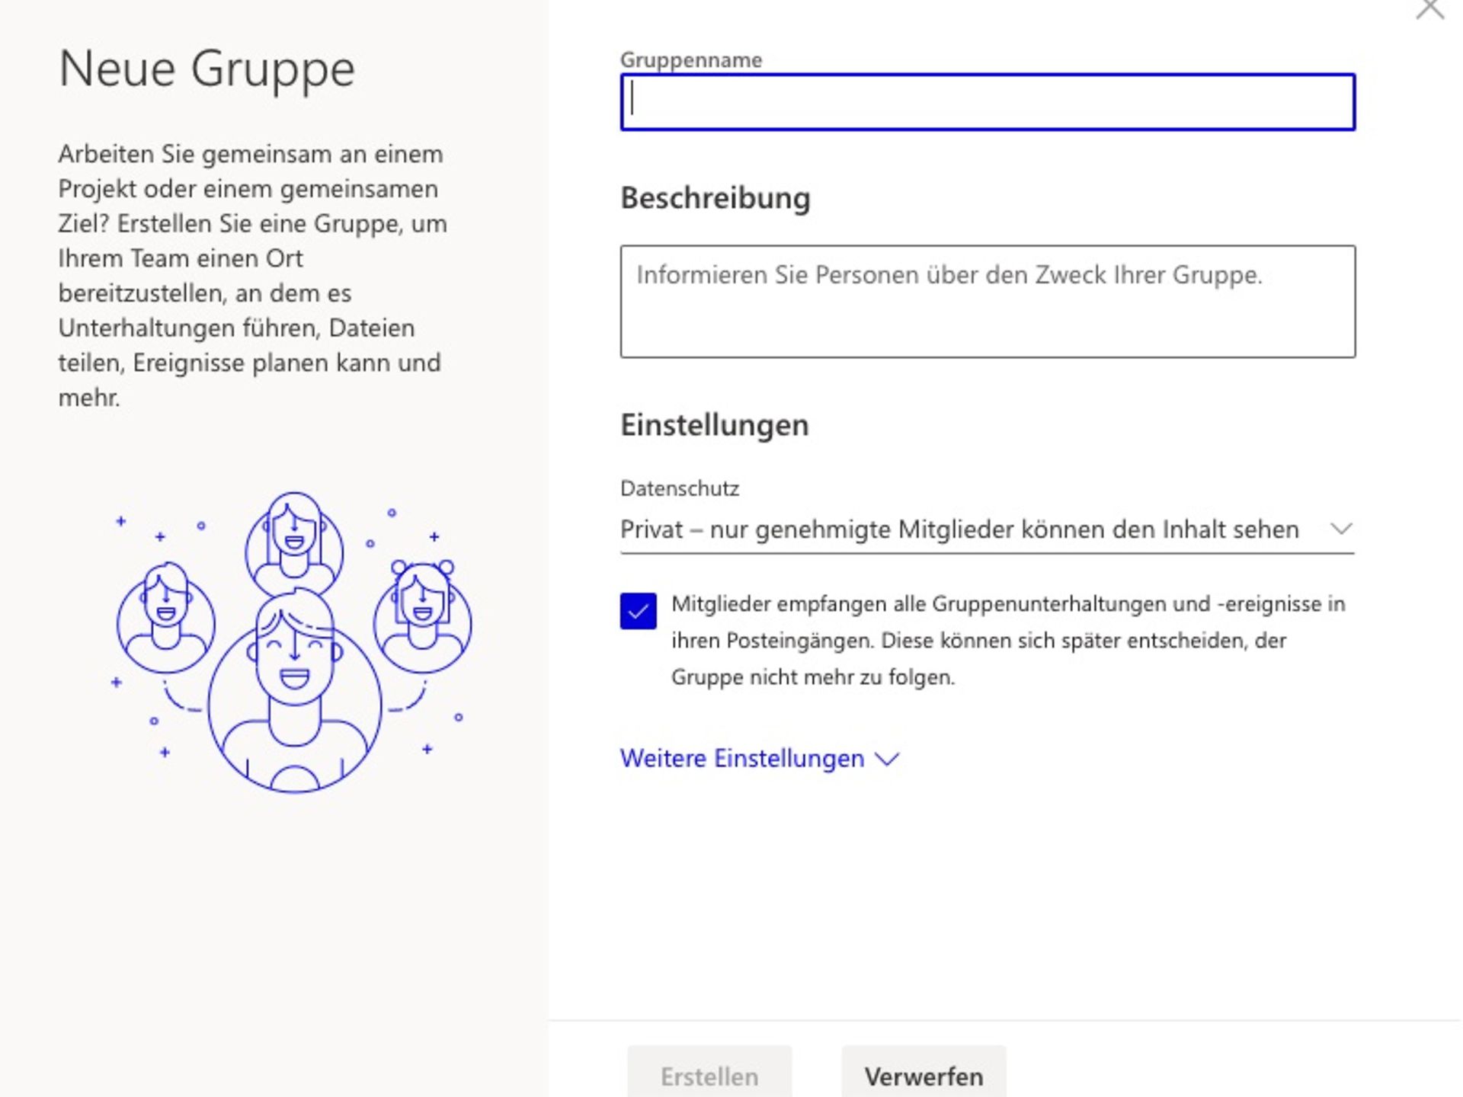The height and width of the screenshot is (1097, 1463).
Task: Click the Erstellen button
Action: coord(708,1076)
